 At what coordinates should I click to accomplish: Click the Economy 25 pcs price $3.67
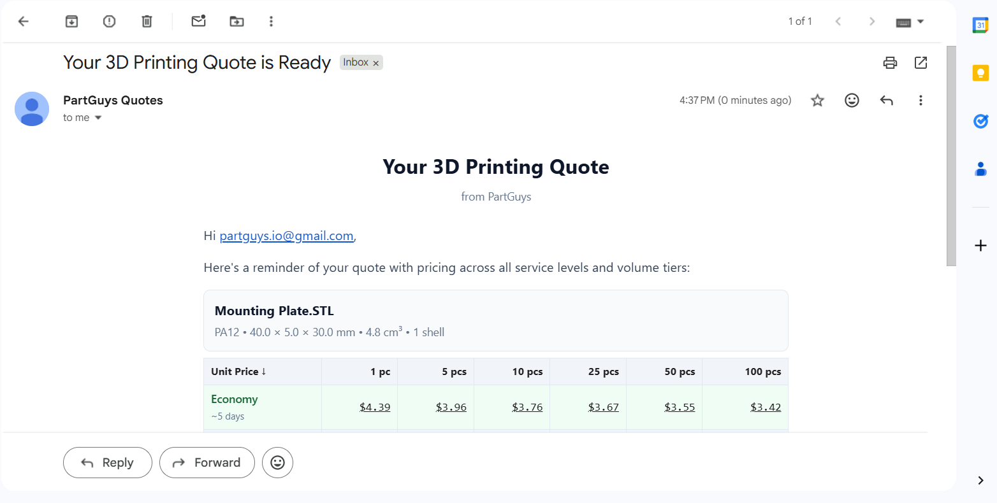604,407
